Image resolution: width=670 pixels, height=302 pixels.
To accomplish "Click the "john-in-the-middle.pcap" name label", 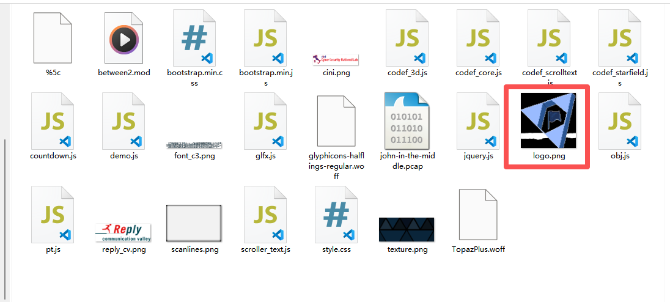I will pos(407,161).
